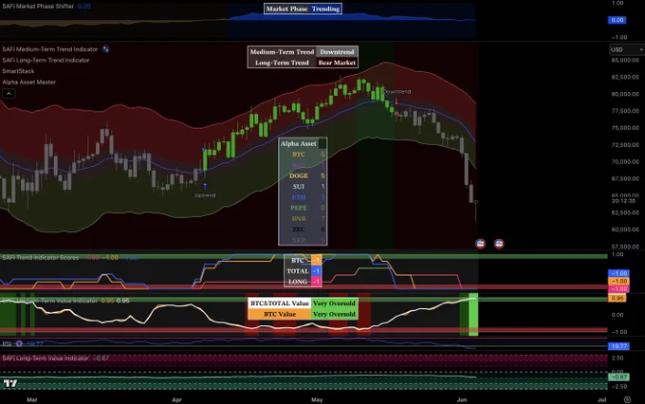The image size is (645, 404).
Task: Click the Mar label on the time axis
Action: pyautogui.click(x=32, y=399)
